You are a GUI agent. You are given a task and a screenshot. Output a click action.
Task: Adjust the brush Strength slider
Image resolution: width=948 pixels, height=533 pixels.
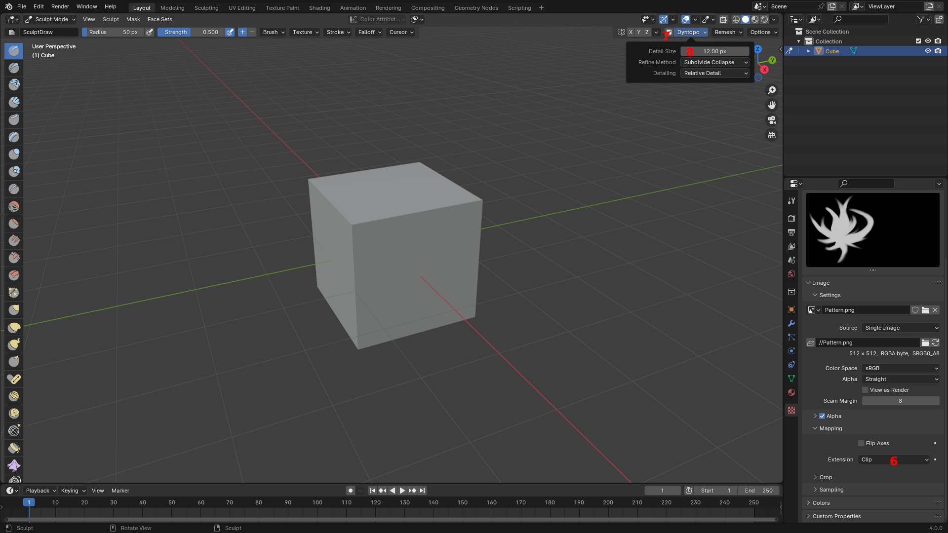pos(191,32)
